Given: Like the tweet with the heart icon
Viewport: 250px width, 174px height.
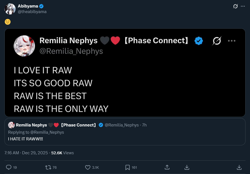Looking at the screenshot, I should [88, 167].
